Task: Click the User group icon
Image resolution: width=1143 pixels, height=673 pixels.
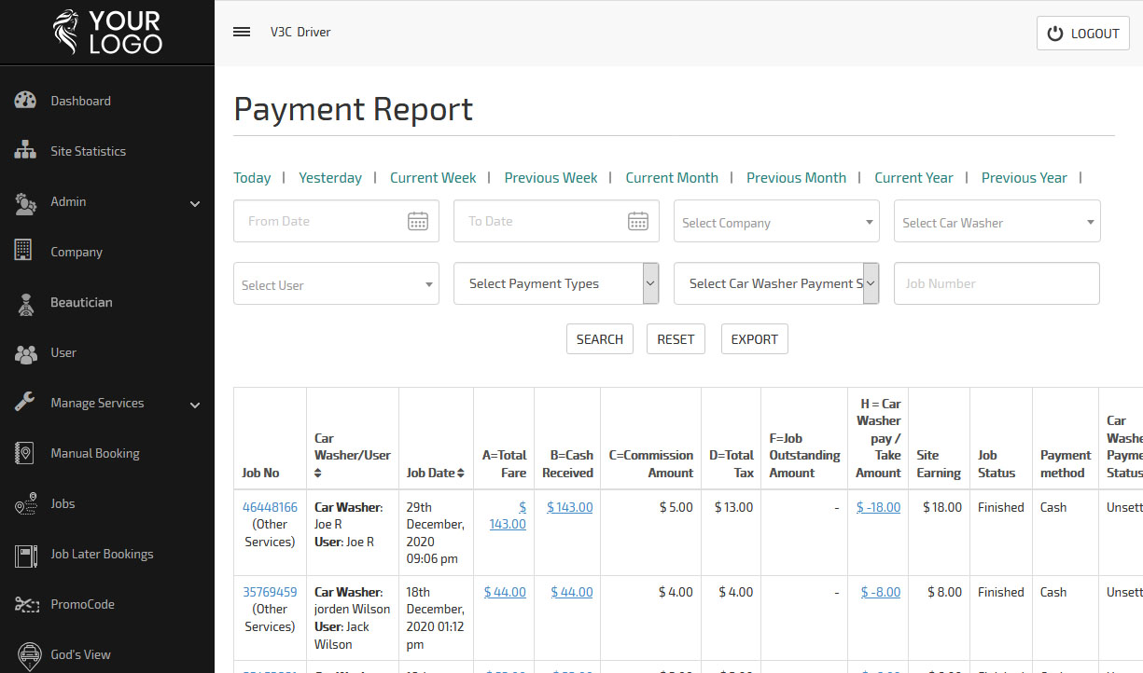Action: click(x=25, y=352)
